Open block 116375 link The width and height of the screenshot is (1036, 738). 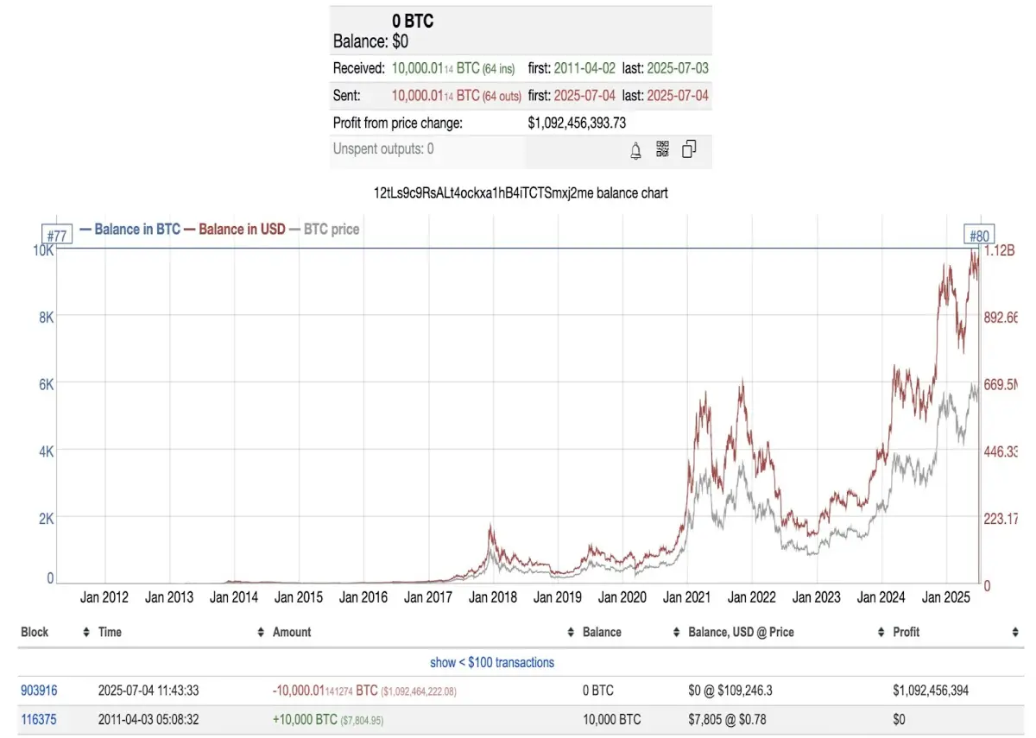(x=39, y=719)
